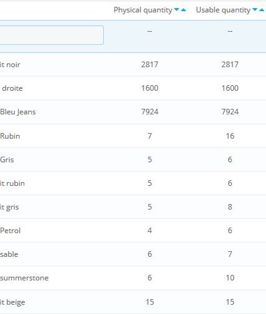Open the row ending in 'it rubin'
This screenshot has width=266, height=314.
click(133, 183)
